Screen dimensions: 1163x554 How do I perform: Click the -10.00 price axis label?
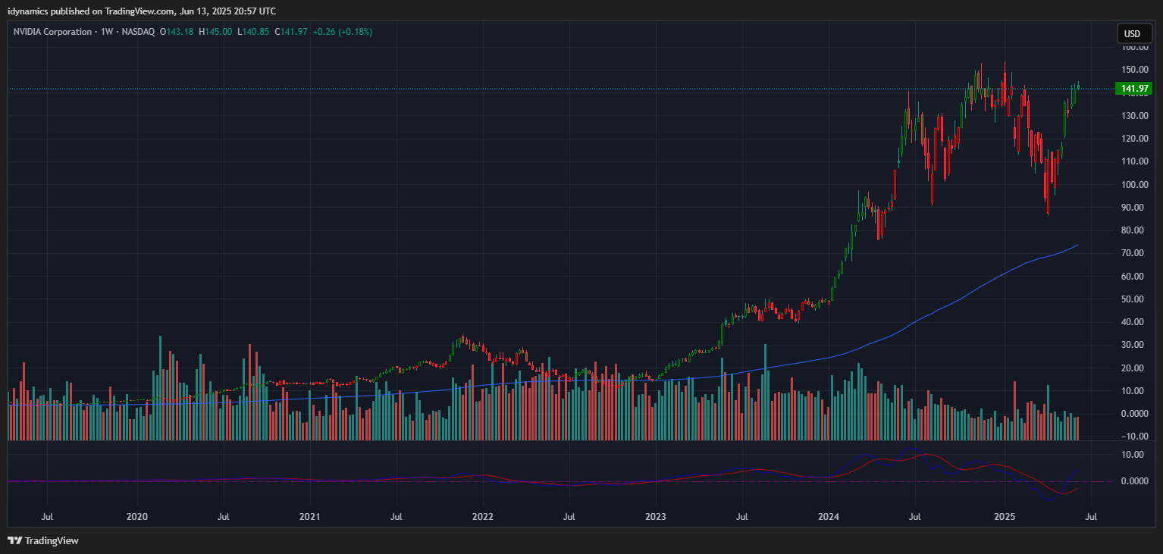point(1134,437)
